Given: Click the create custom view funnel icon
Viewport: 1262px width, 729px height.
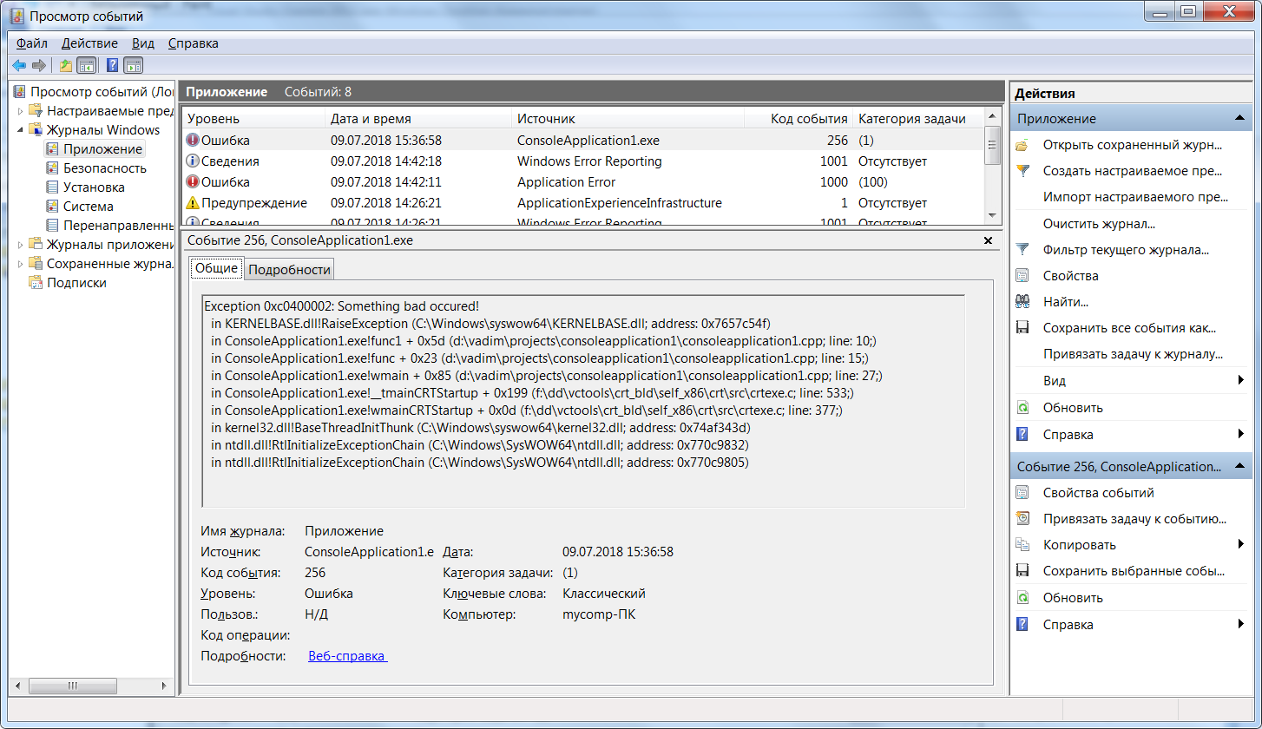Looking at the screenshot, I should 1023,171.
